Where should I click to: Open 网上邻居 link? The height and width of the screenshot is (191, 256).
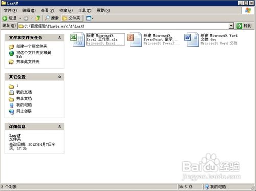click(24, 111)
